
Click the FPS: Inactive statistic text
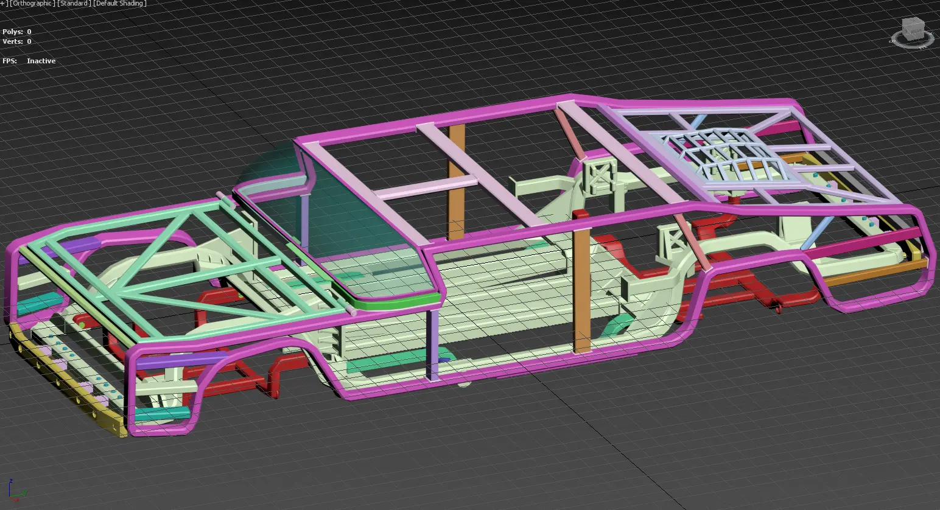[29, 61]
